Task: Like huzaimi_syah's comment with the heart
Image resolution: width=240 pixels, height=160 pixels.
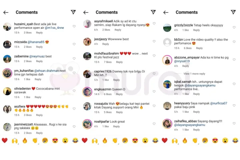Action: click(74, 26)
